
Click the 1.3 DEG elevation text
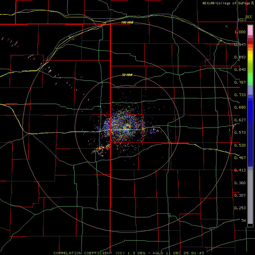coord(137,253)
